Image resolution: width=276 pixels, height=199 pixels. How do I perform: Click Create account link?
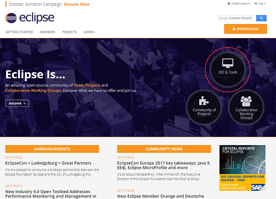click(x=239, y=3)
